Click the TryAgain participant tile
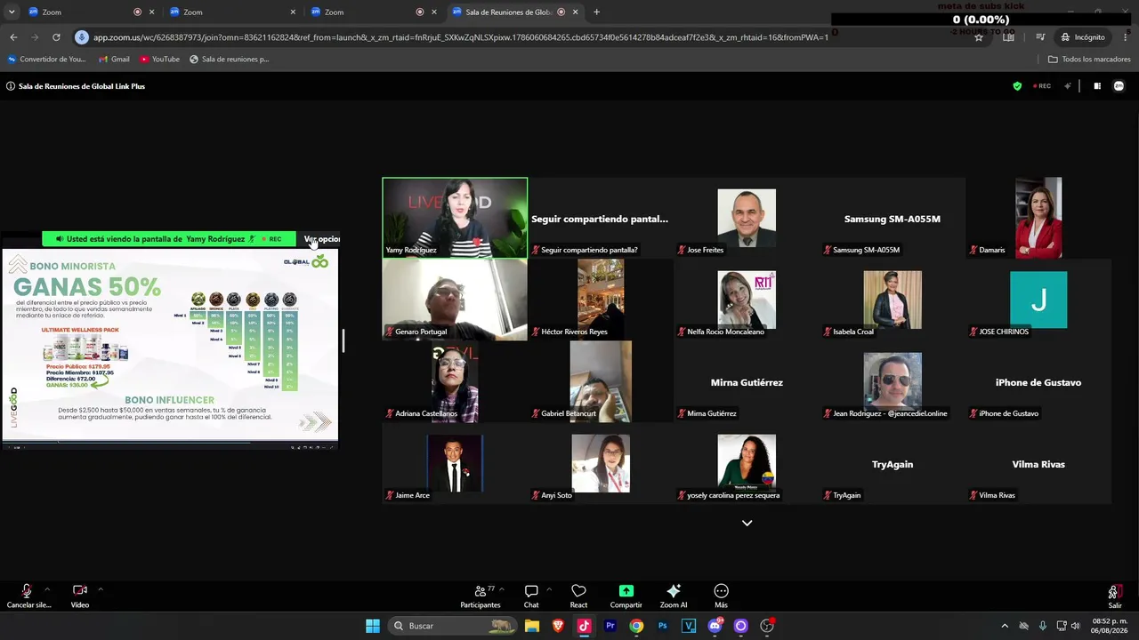Image resolution: width=1139 pixels, height=640 pixels. tap(893, 463)
